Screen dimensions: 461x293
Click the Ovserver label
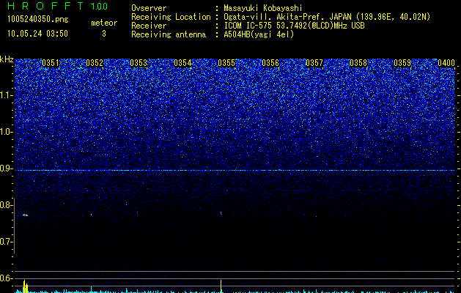(149, 8)
